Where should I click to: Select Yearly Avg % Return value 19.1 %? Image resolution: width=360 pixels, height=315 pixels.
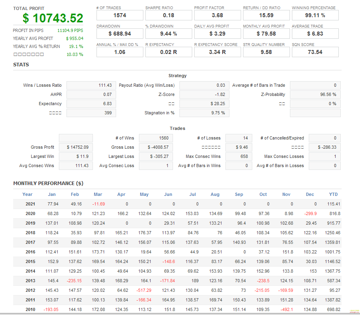tap(76, 46)
